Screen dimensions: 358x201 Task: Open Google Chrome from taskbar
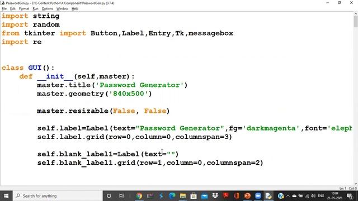point(139,196)
